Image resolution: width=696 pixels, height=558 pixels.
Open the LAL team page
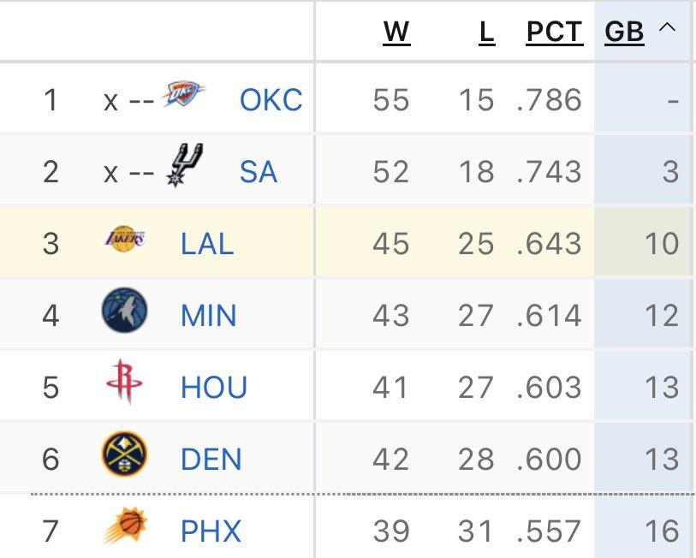pos(207,244)
